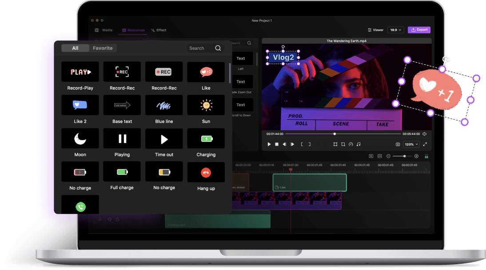The image size is (486, 270).
Task: Click the purple Export button
Action: (x=419, y=30)
